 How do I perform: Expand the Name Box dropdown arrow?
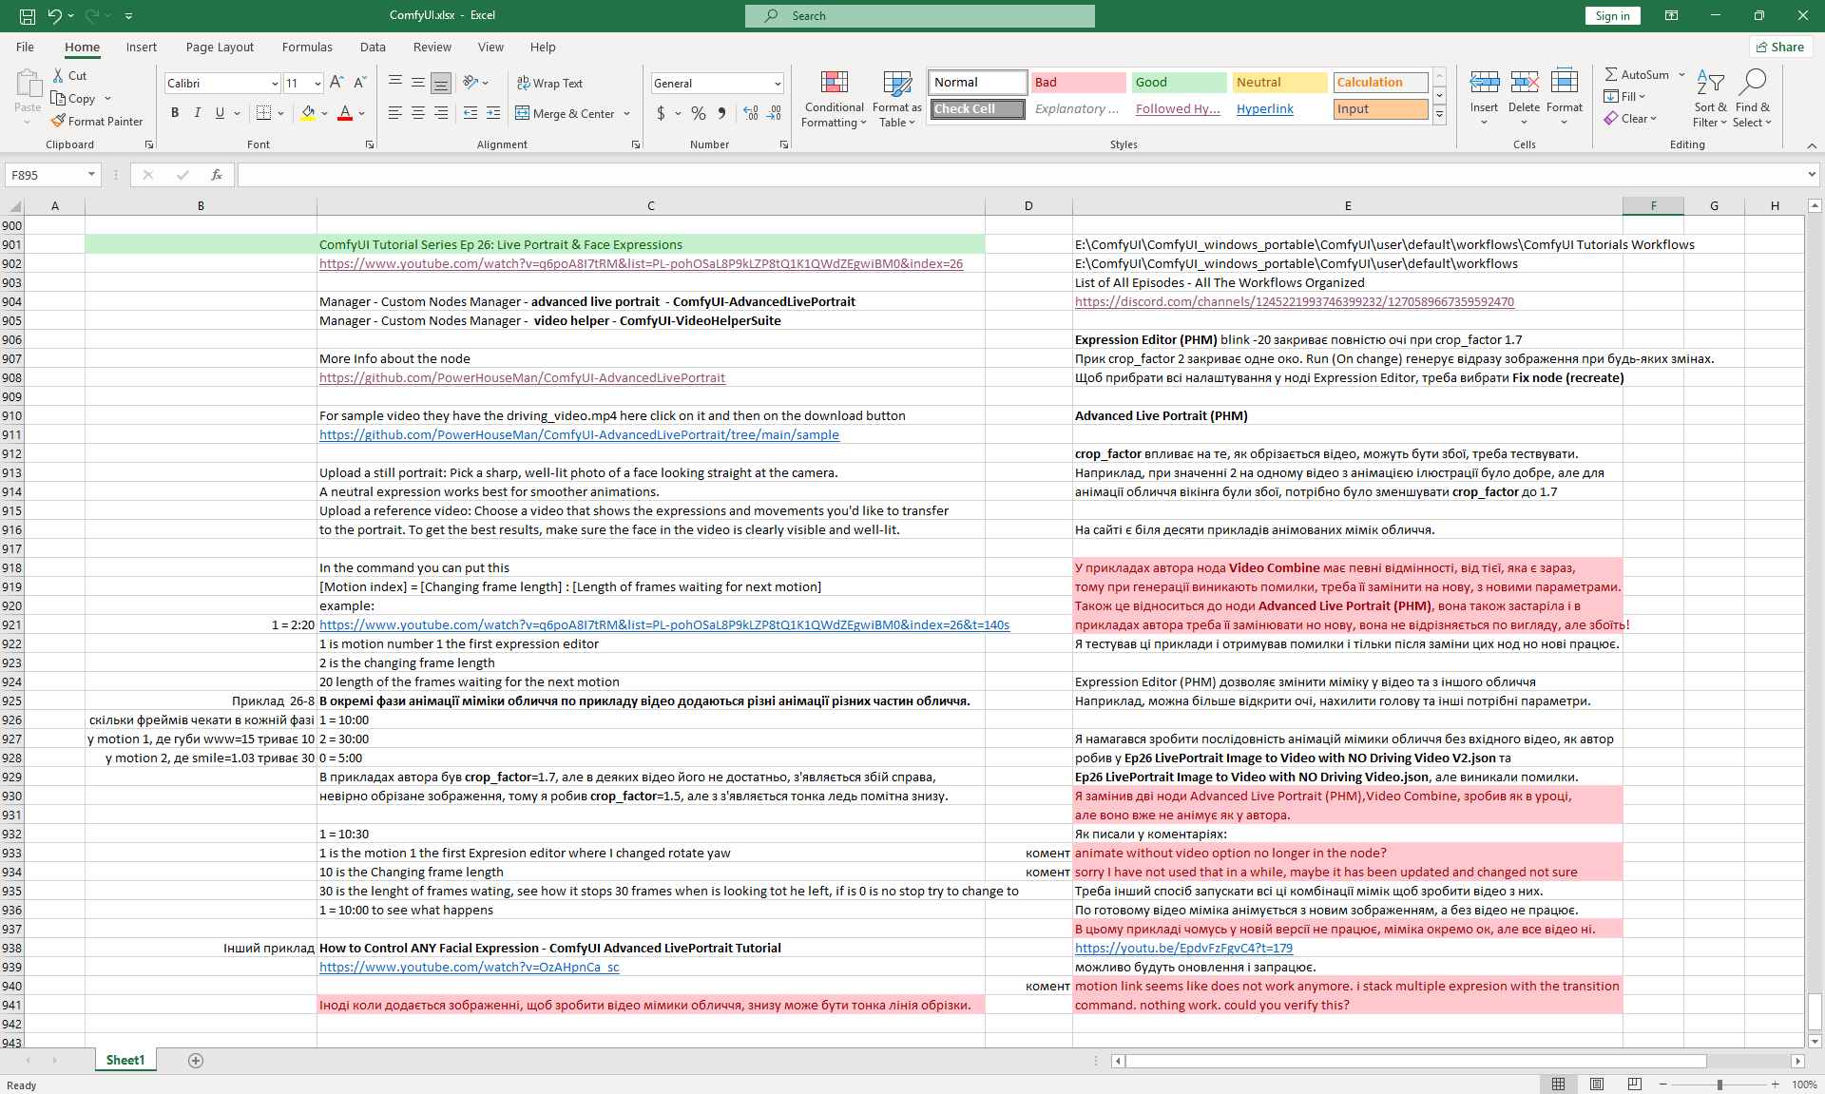click(x=91, y=175)
